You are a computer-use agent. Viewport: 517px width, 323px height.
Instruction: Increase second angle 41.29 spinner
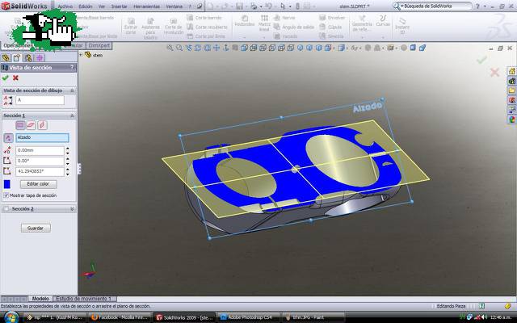pos(68,170)
